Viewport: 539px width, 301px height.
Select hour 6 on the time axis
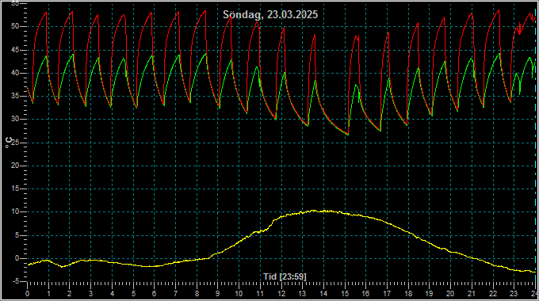coord(155,294)
